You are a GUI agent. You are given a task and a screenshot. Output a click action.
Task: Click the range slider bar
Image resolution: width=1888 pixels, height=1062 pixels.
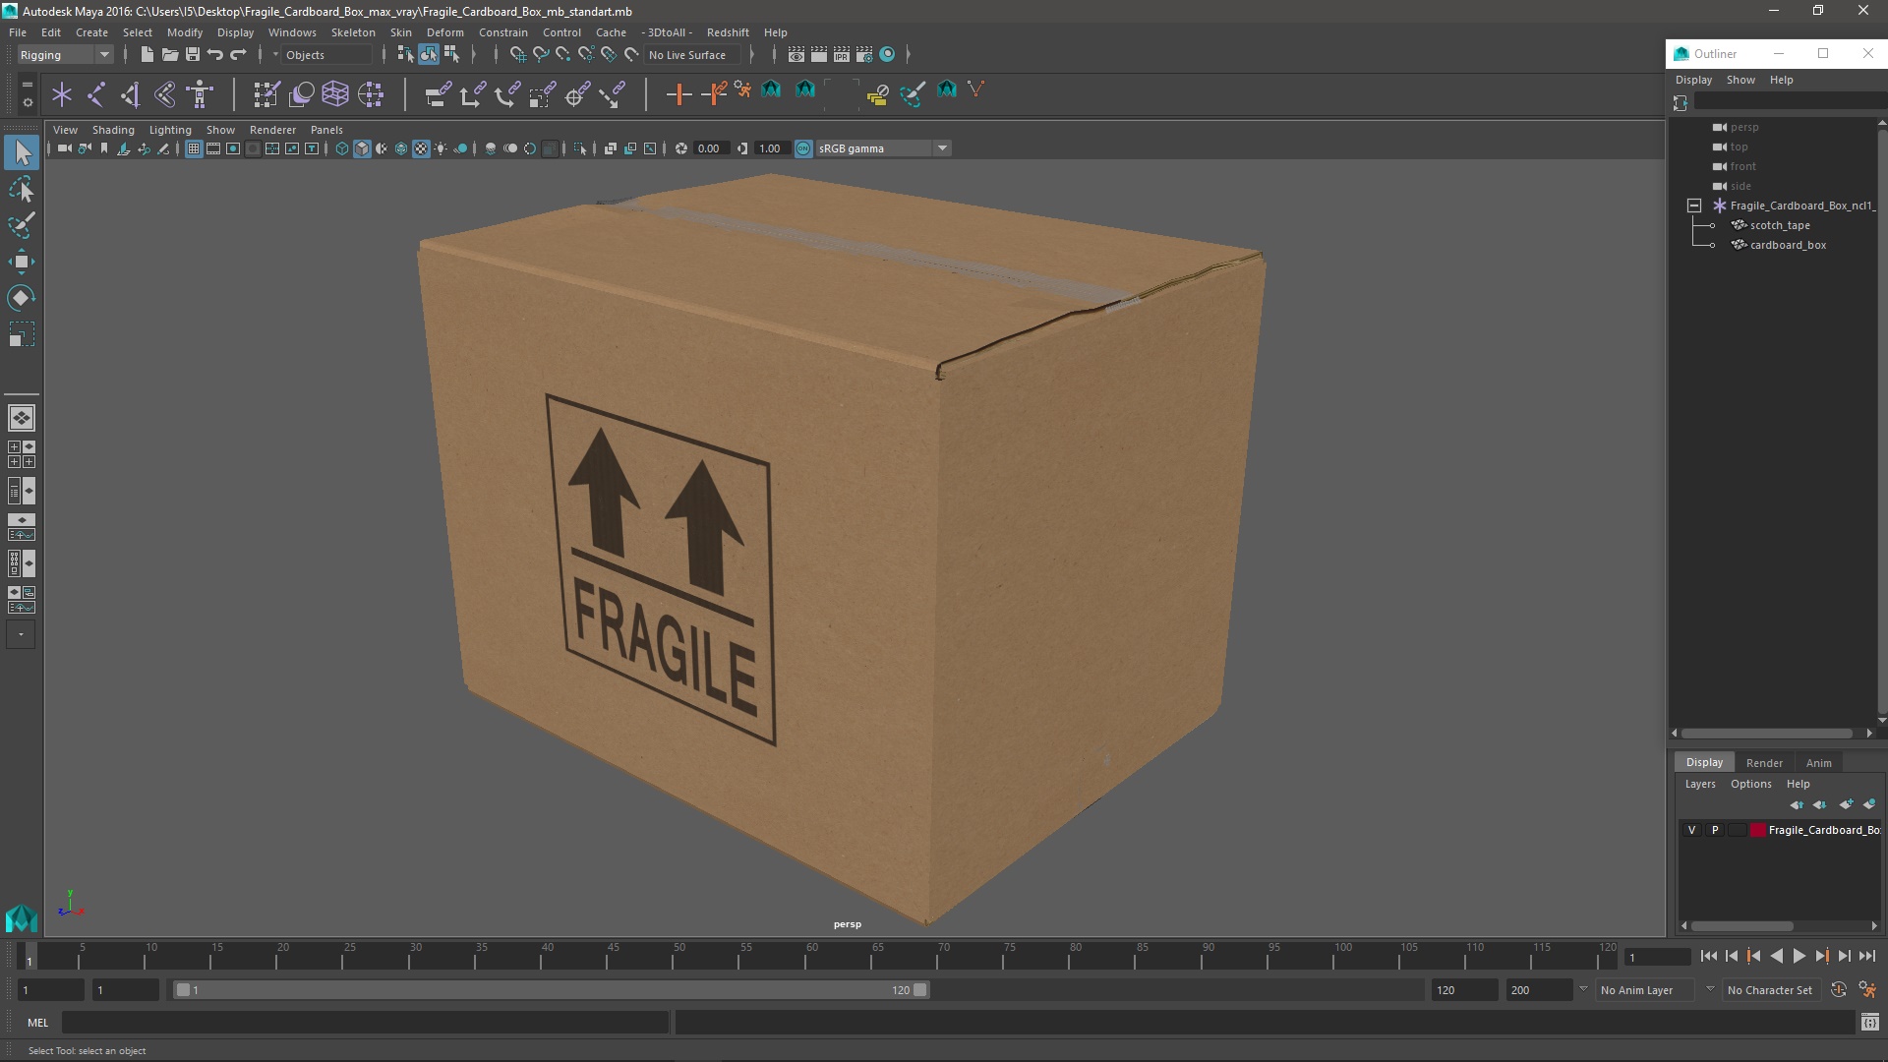click(552, 990)
